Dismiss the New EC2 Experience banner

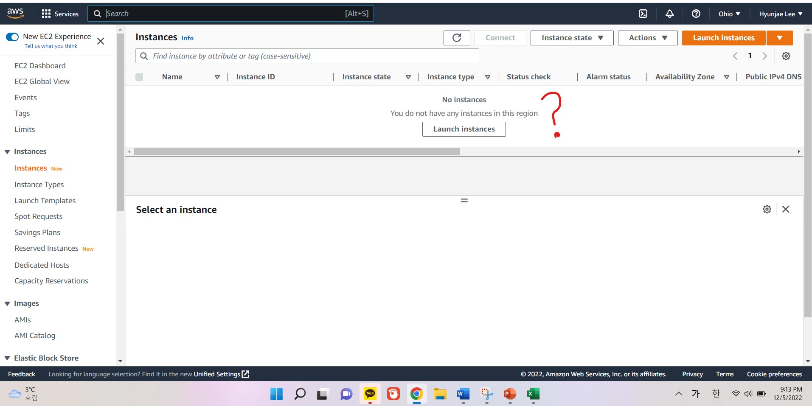101,41
